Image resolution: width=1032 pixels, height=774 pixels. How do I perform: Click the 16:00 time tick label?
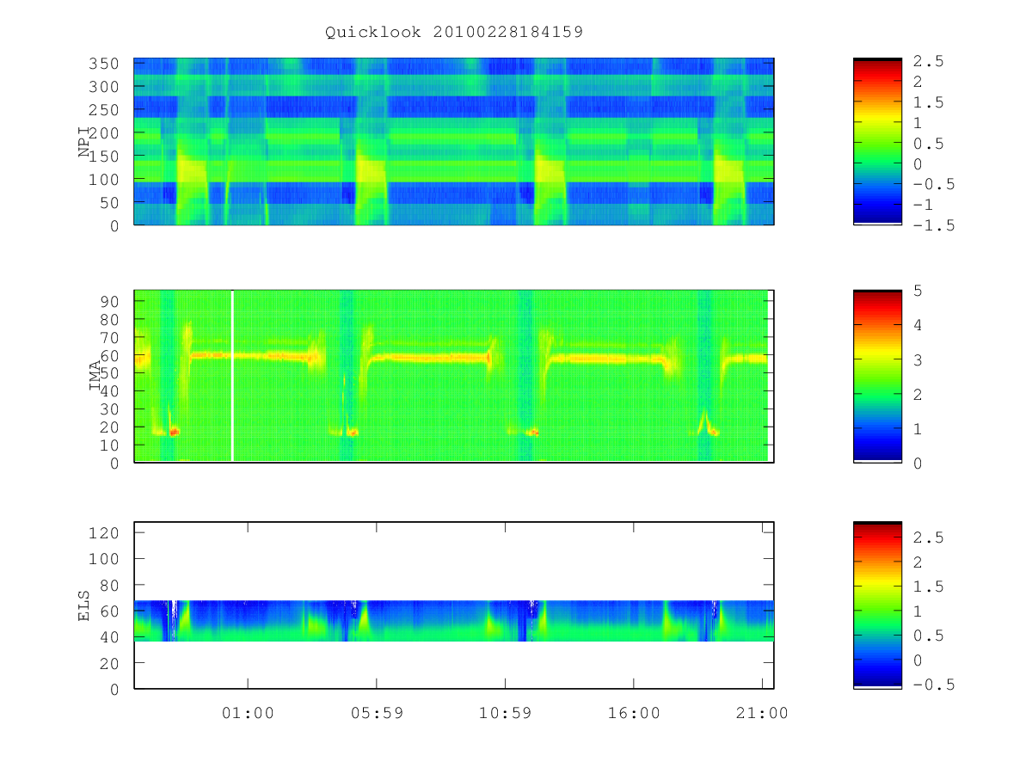634,713
